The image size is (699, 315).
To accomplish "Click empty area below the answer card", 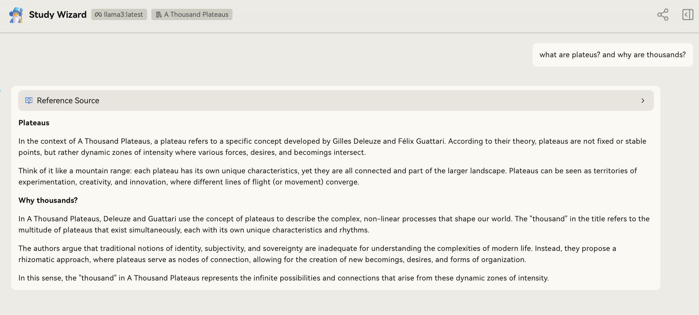I will point(336,303).
